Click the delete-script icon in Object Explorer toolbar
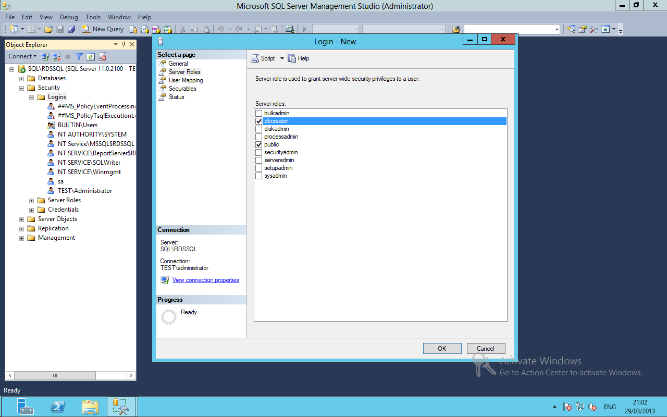667x417 pixels. (x=103, y=56)
